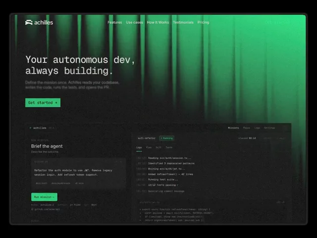This screenshot has width=317, height=238.
Task: Click the green status dot beside achilles
Action: point(31,128)
